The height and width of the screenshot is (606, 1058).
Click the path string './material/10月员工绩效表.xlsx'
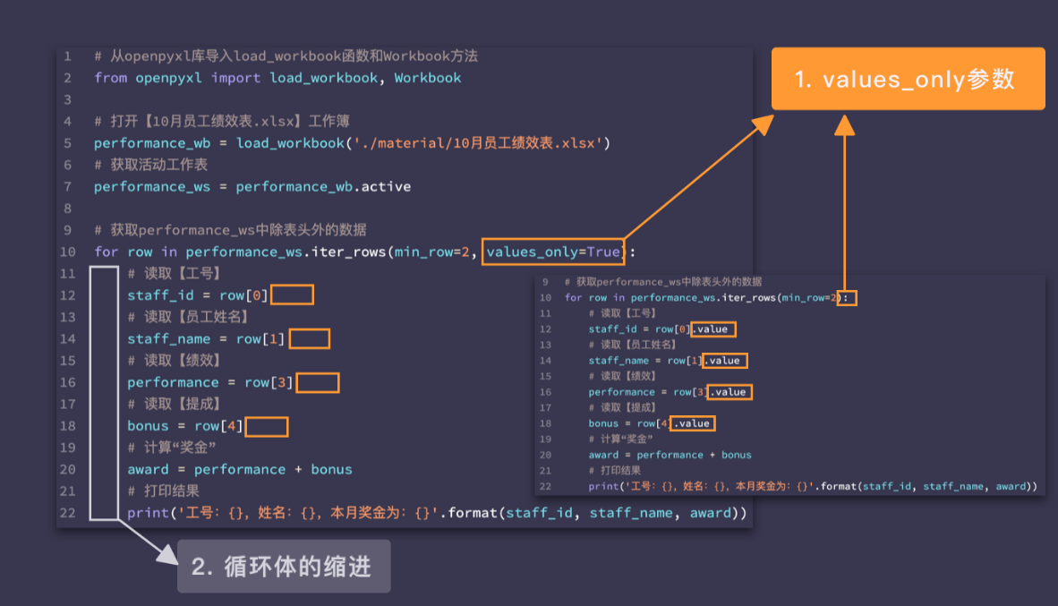tap(478, 143)
